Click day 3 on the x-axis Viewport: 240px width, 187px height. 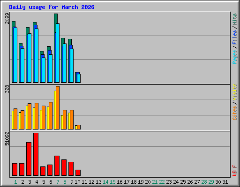click(x=30, y=182)
